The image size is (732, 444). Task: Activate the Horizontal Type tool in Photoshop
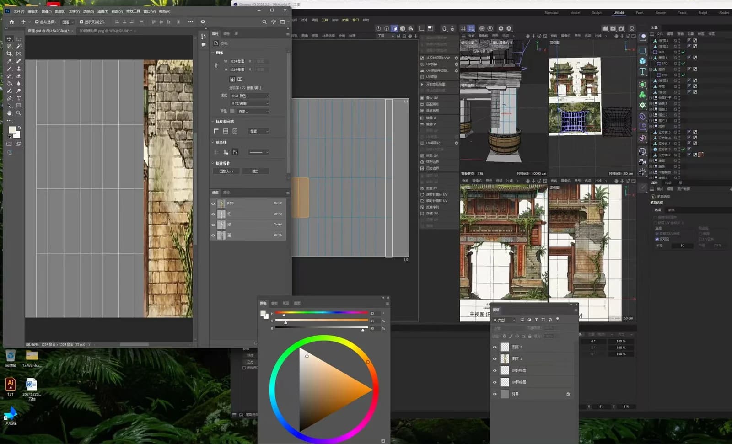(19, 98)
